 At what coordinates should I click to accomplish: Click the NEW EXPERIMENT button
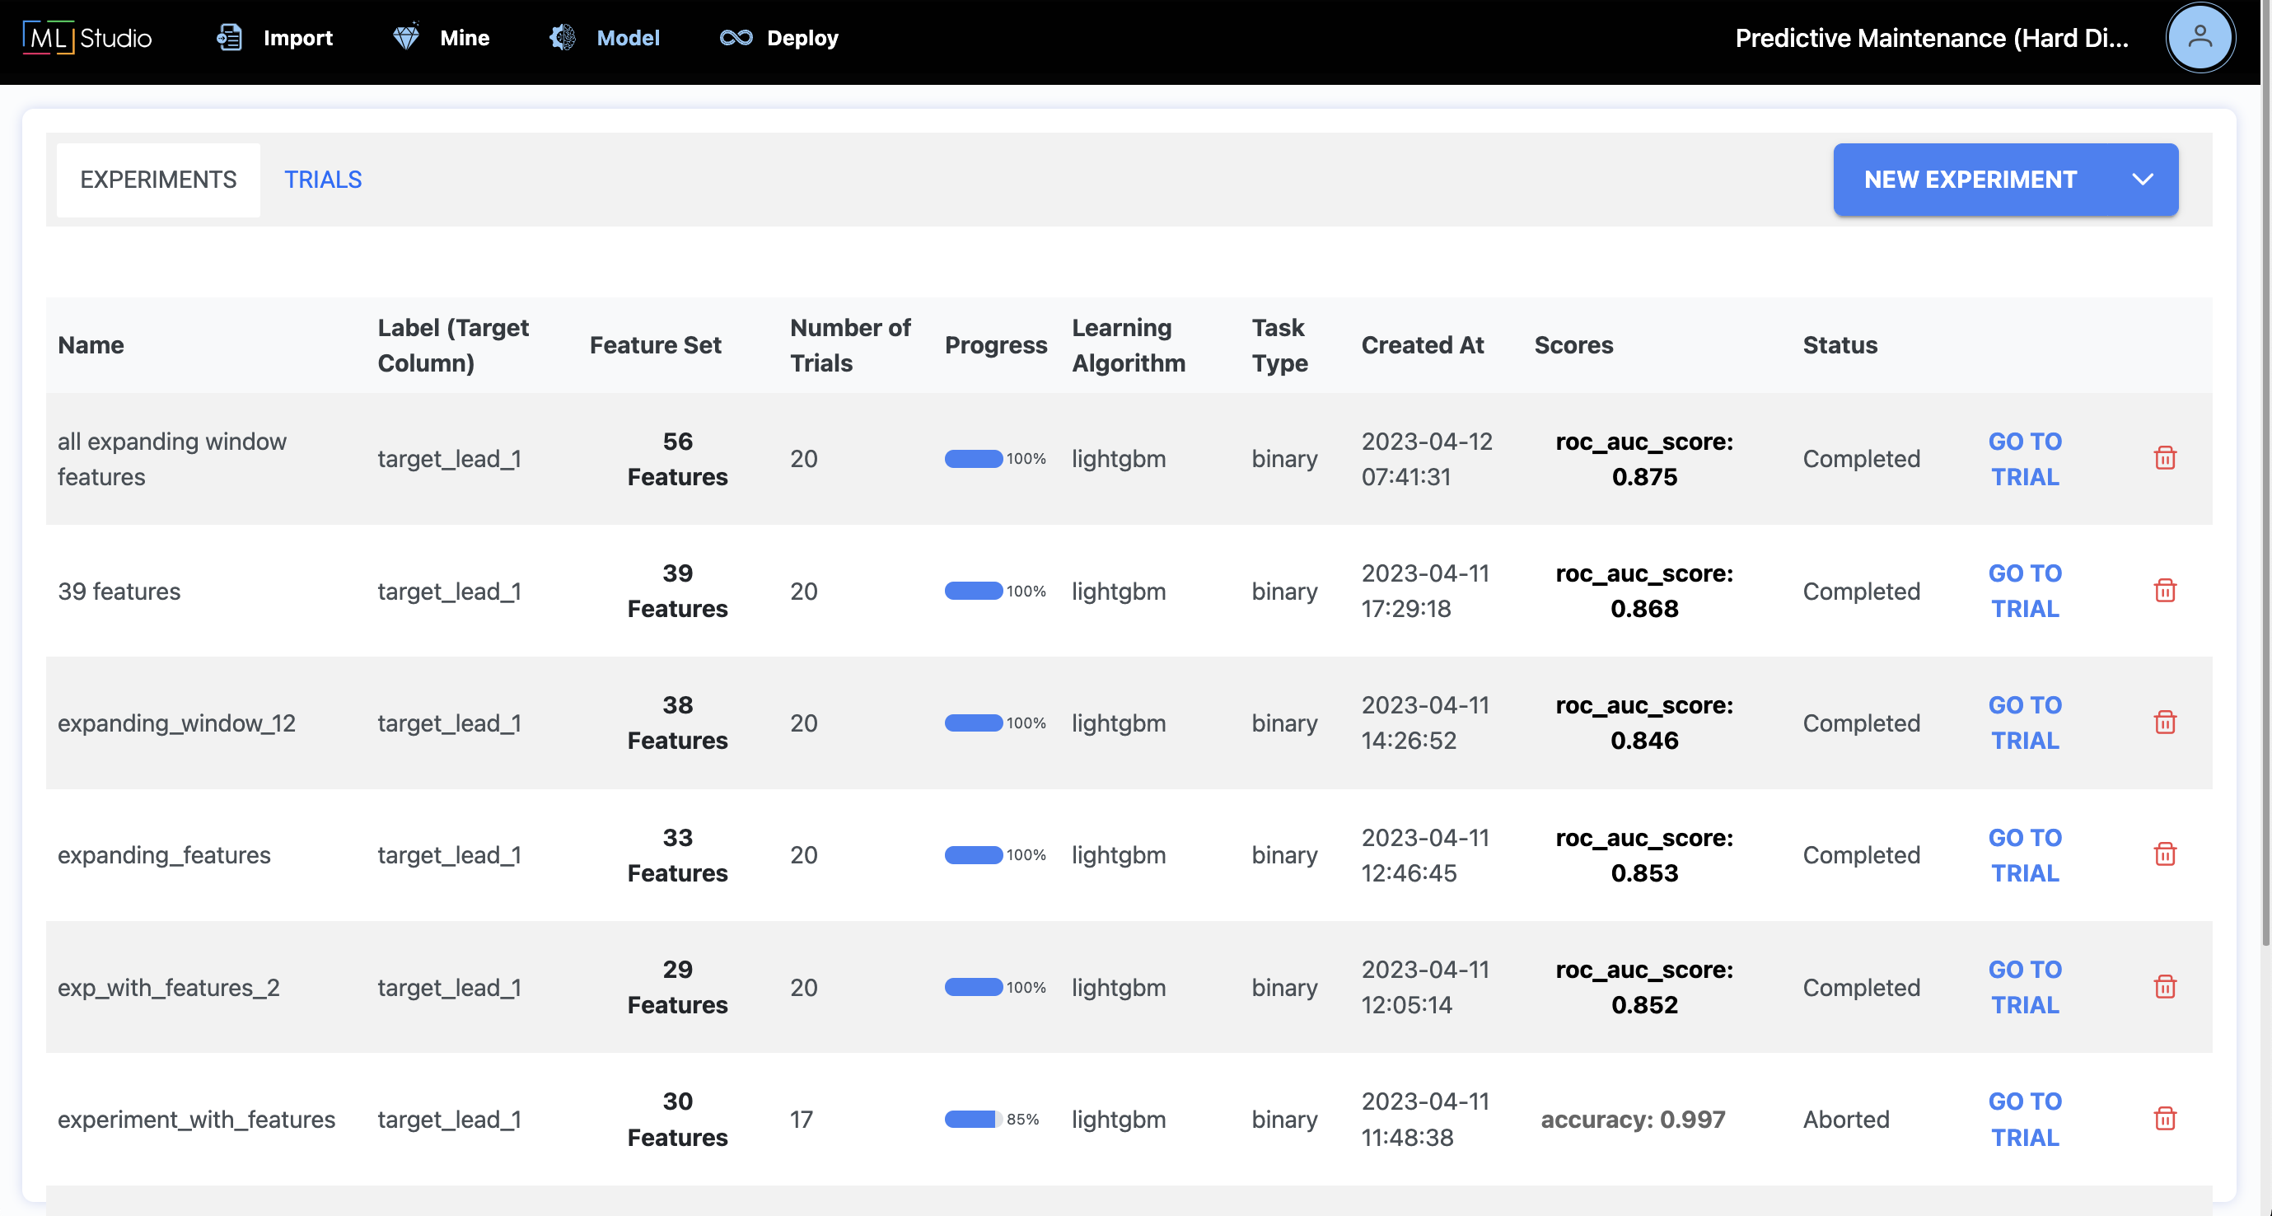(x=1970, y=179)
